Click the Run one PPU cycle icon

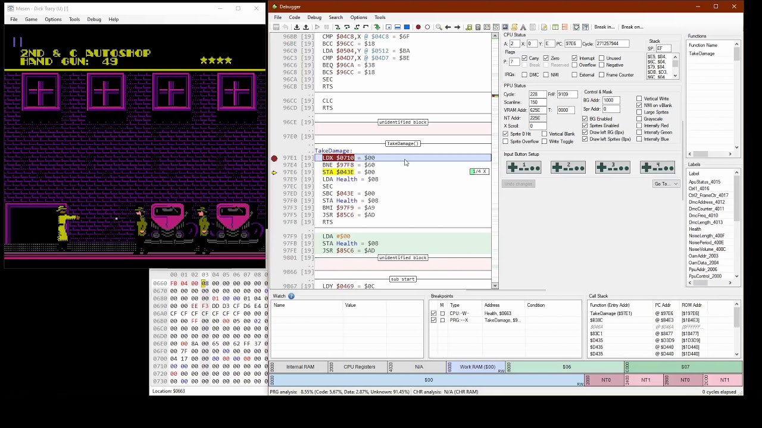pos(388,27)
